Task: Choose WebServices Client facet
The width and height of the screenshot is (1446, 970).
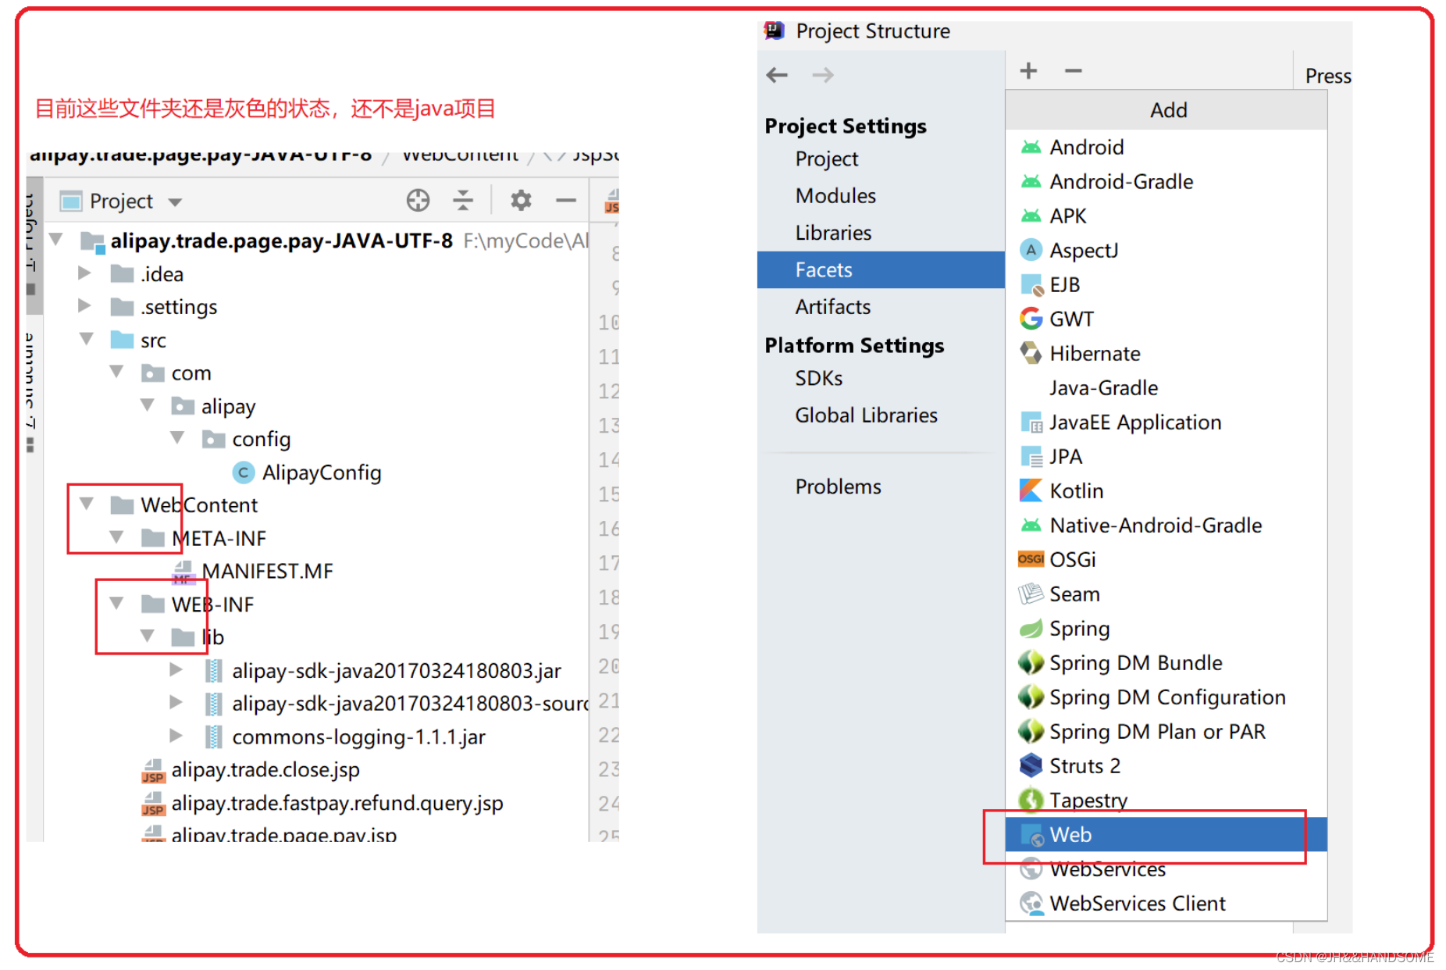Action: pos(1166,903)
